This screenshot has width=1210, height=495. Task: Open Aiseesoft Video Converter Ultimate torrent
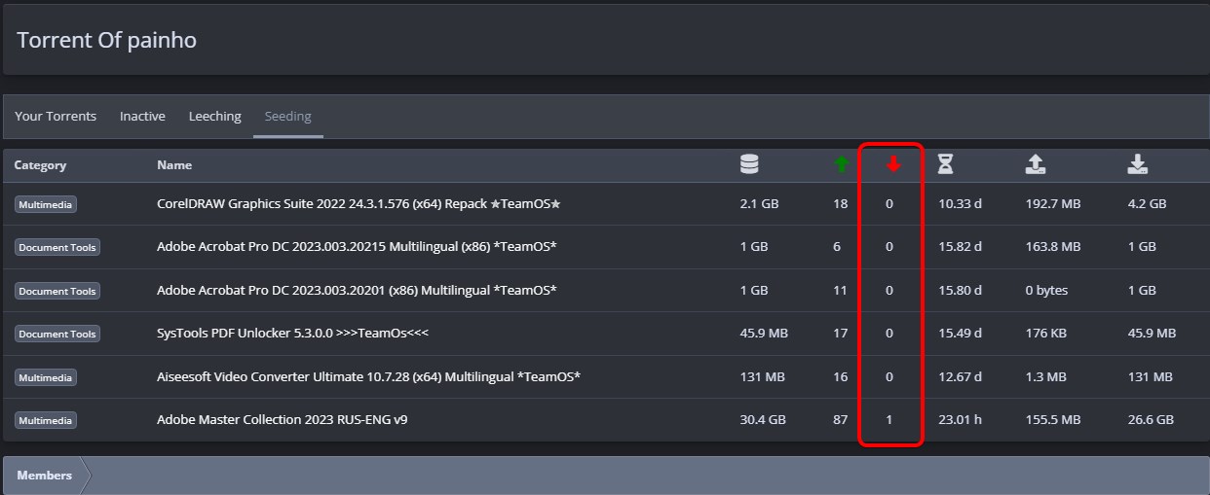[368, 376]
